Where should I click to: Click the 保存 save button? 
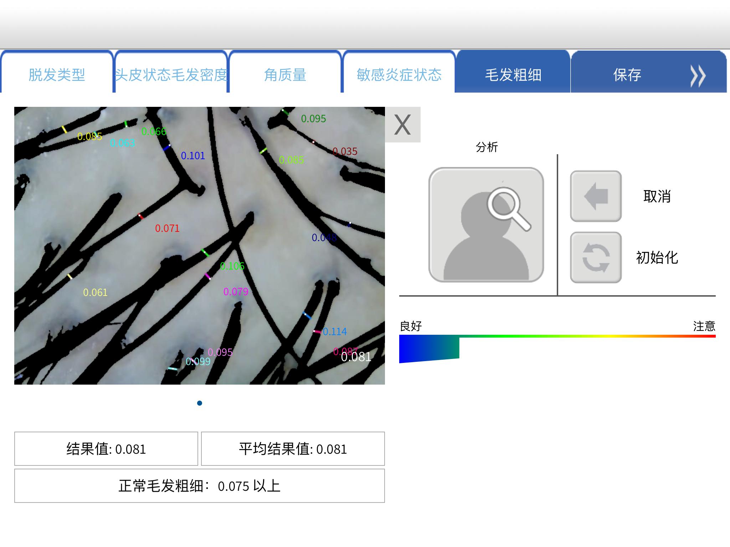[x=627, y=75]
